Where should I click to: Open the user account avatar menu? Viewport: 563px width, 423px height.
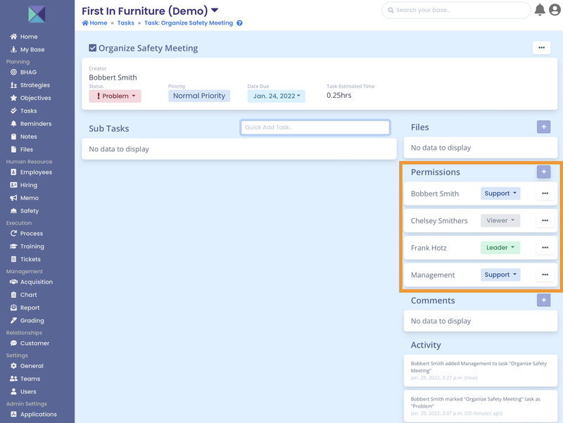[555, 10]
